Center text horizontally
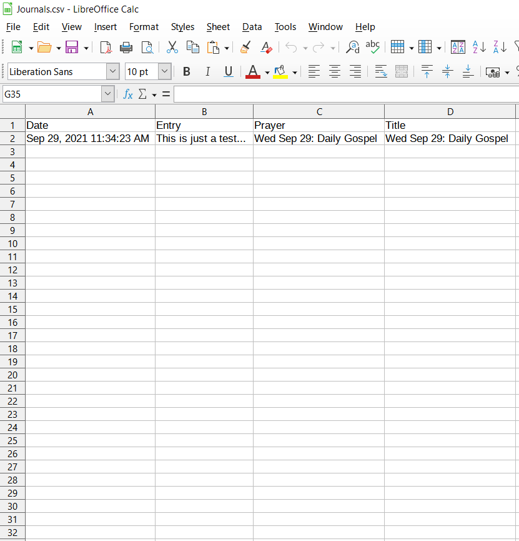 pos(335,72)
